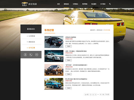Click 了解更多 button under the dark sedan article
Image resolution: width=134 pixels, height=100 pixels.
click(69, 46)
